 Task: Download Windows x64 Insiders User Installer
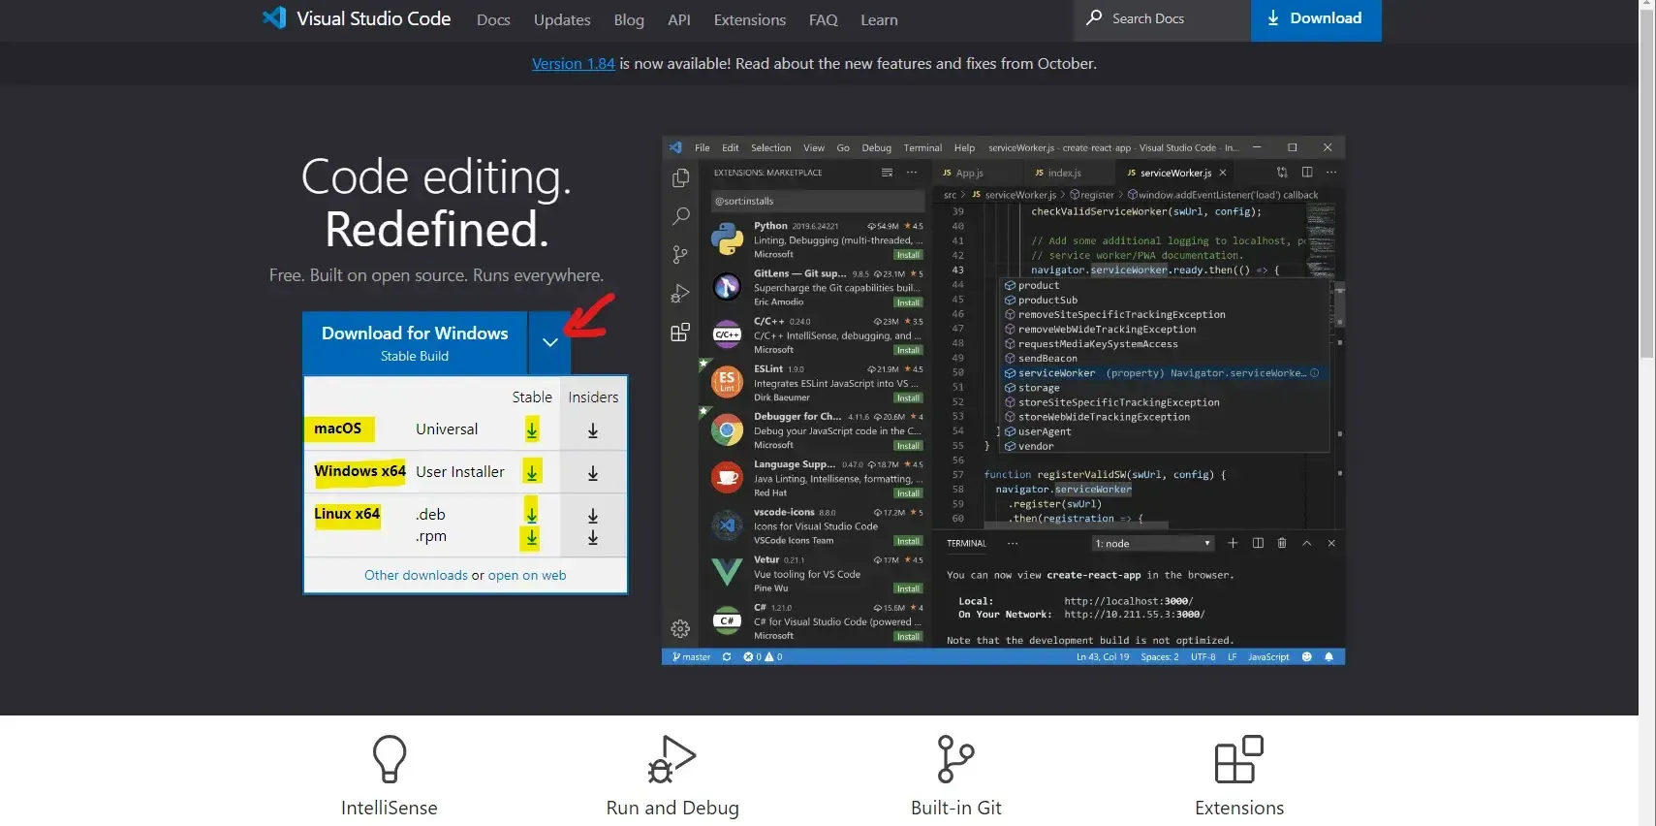[x=593, y=473]
